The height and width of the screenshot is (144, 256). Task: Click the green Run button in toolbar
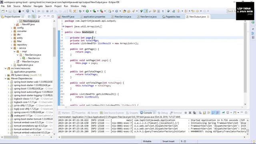[87, 11]
